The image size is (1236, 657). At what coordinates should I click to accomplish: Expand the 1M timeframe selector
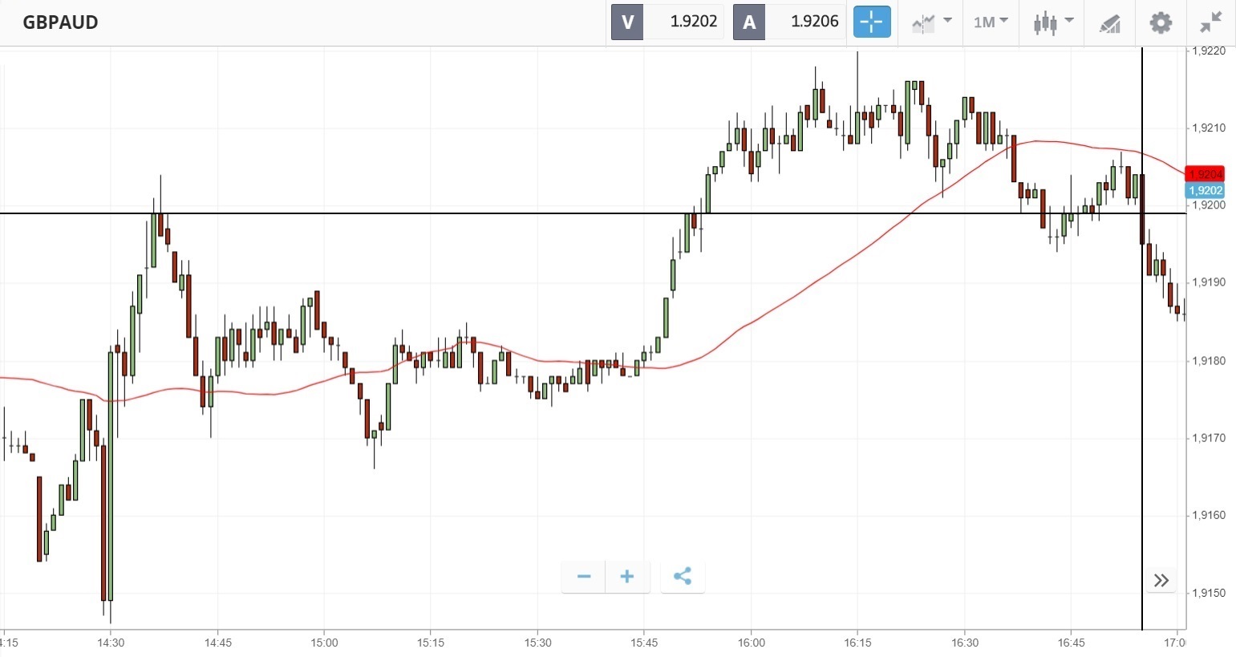pos(991,22)
